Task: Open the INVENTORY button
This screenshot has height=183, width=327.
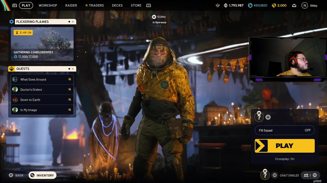Action: tap(42, 175)
